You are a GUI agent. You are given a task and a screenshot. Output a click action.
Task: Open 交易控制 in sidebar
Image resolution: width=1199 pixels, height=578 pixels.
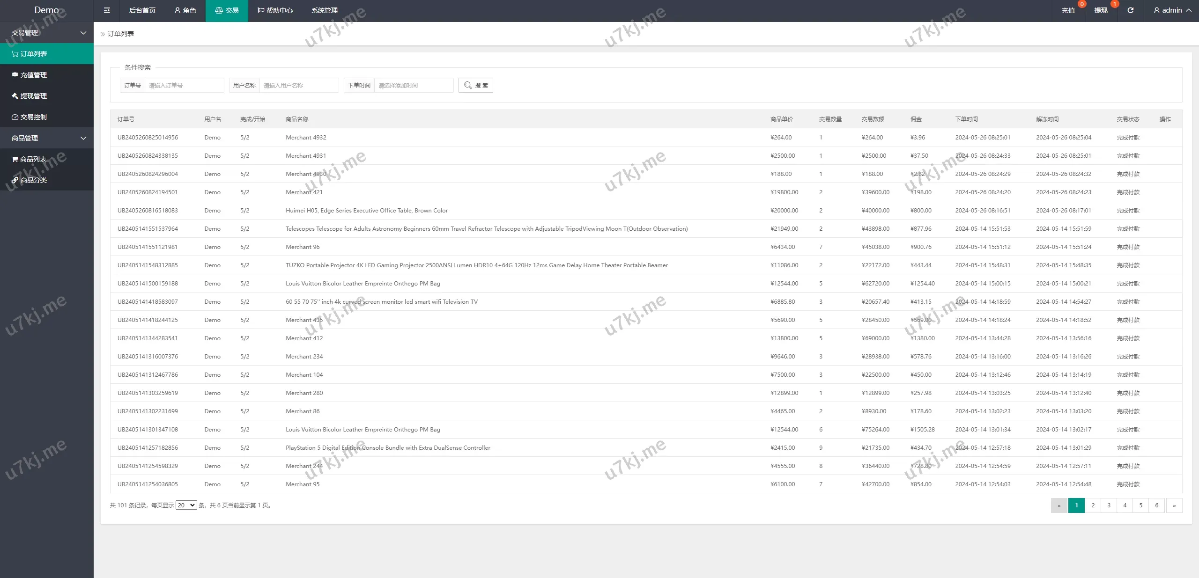click(x=33, y=117)
